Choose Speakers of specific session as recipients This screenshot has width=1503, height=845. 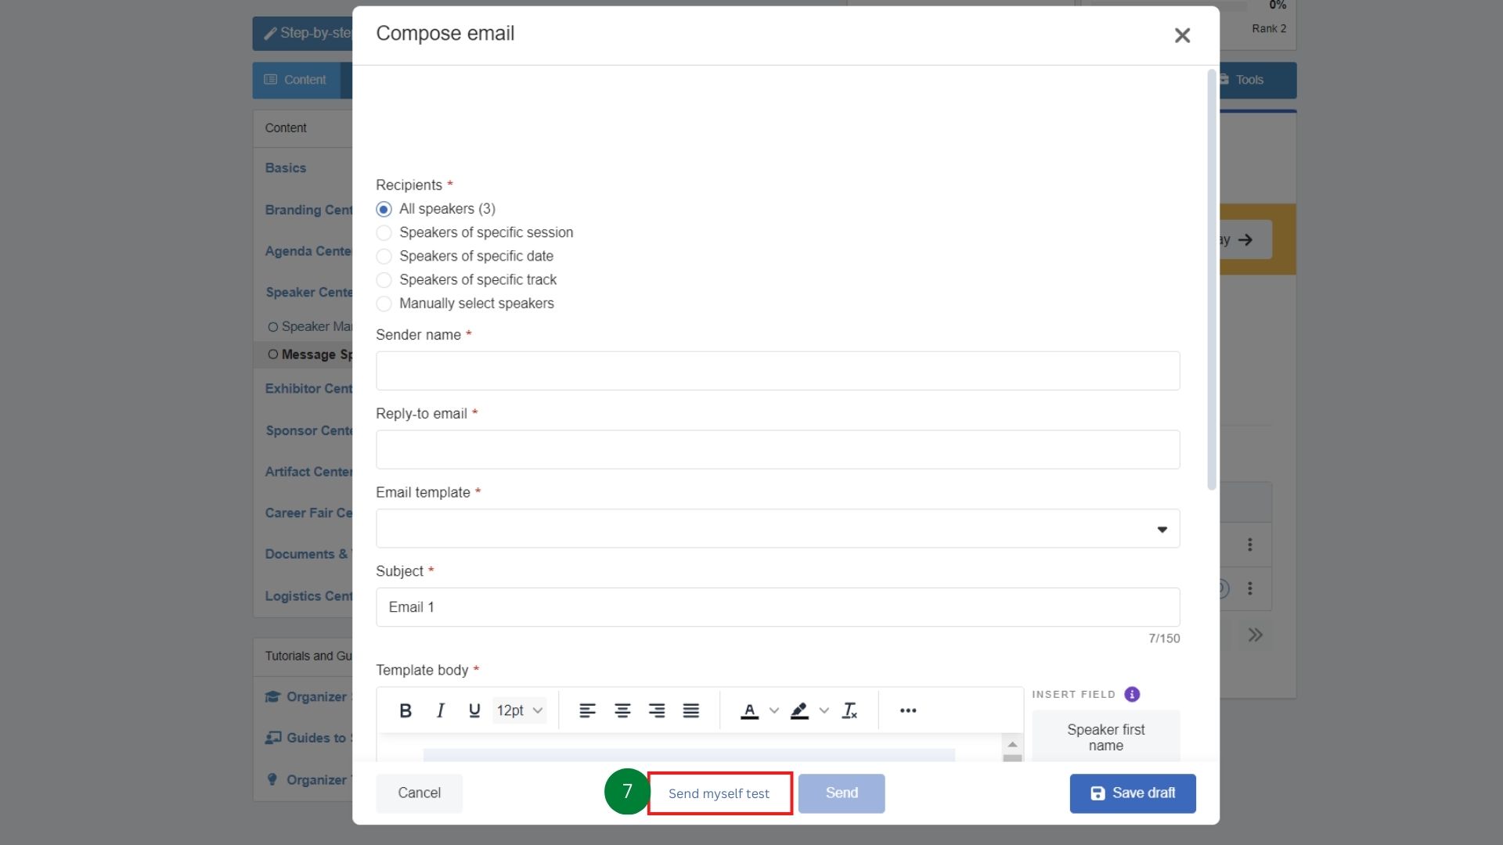[x=384, y=232]
